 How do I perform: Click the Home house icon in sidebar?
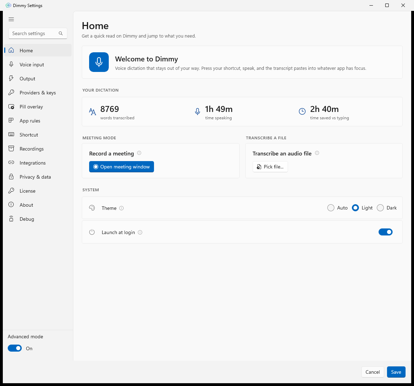[x=11, y=50]
